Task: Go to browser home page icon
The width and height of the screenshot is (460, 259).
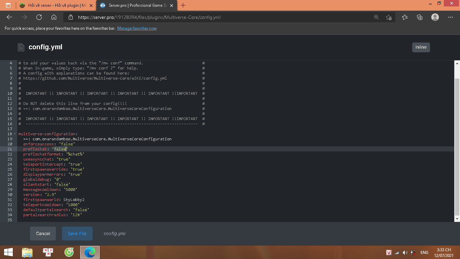Action: 54,17
